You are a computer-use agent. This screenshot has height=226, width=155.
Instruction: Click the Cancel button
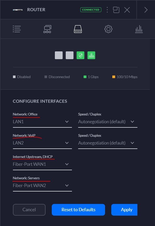[29, 210]
